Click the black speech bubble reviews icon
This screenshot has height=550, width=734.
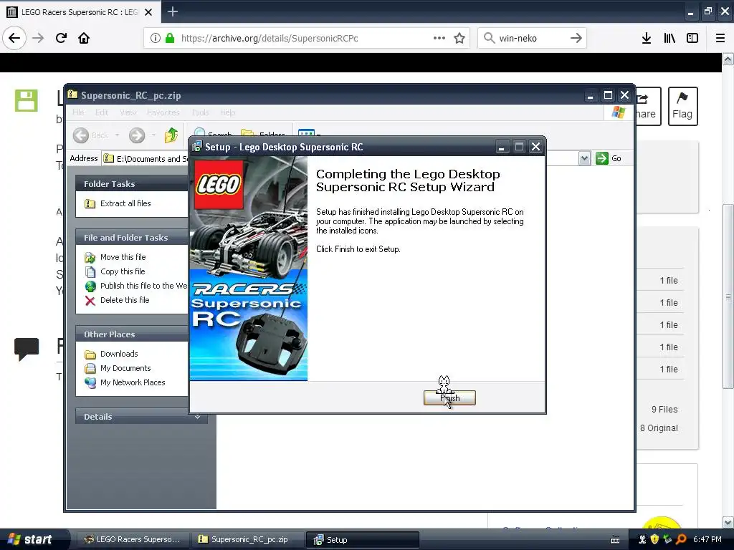(27, 349)
